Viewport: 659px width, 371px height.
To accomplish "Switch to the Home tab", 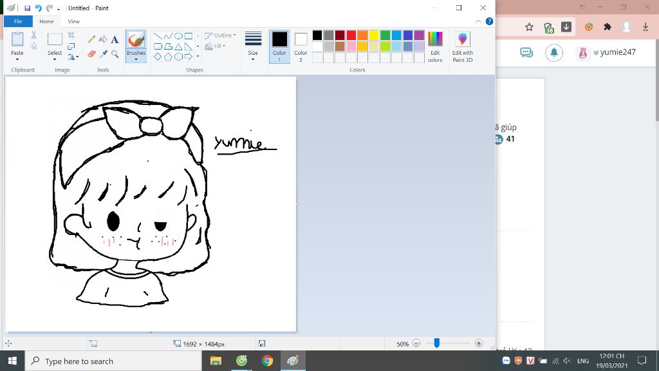I will coord(46,21).
